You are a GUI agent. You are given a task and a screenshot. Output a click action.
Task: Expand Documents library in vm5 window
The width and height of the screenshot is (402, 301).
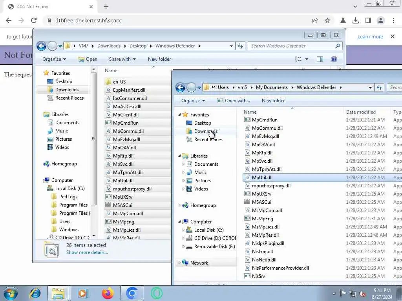(x=183, y=164)
